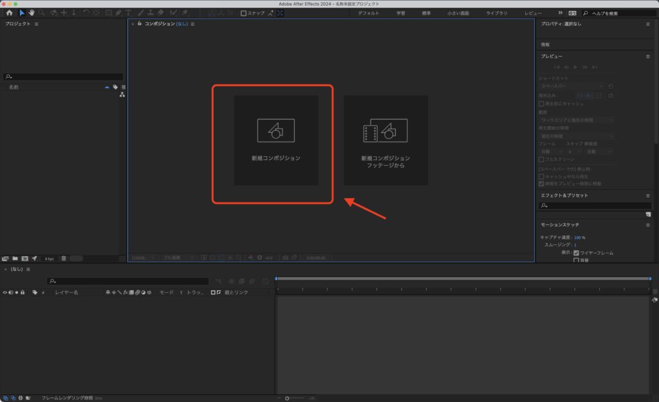Click the Project panel search field
Image resolution: width=659 pixels, height=402 pixels.
click(63, 77)
